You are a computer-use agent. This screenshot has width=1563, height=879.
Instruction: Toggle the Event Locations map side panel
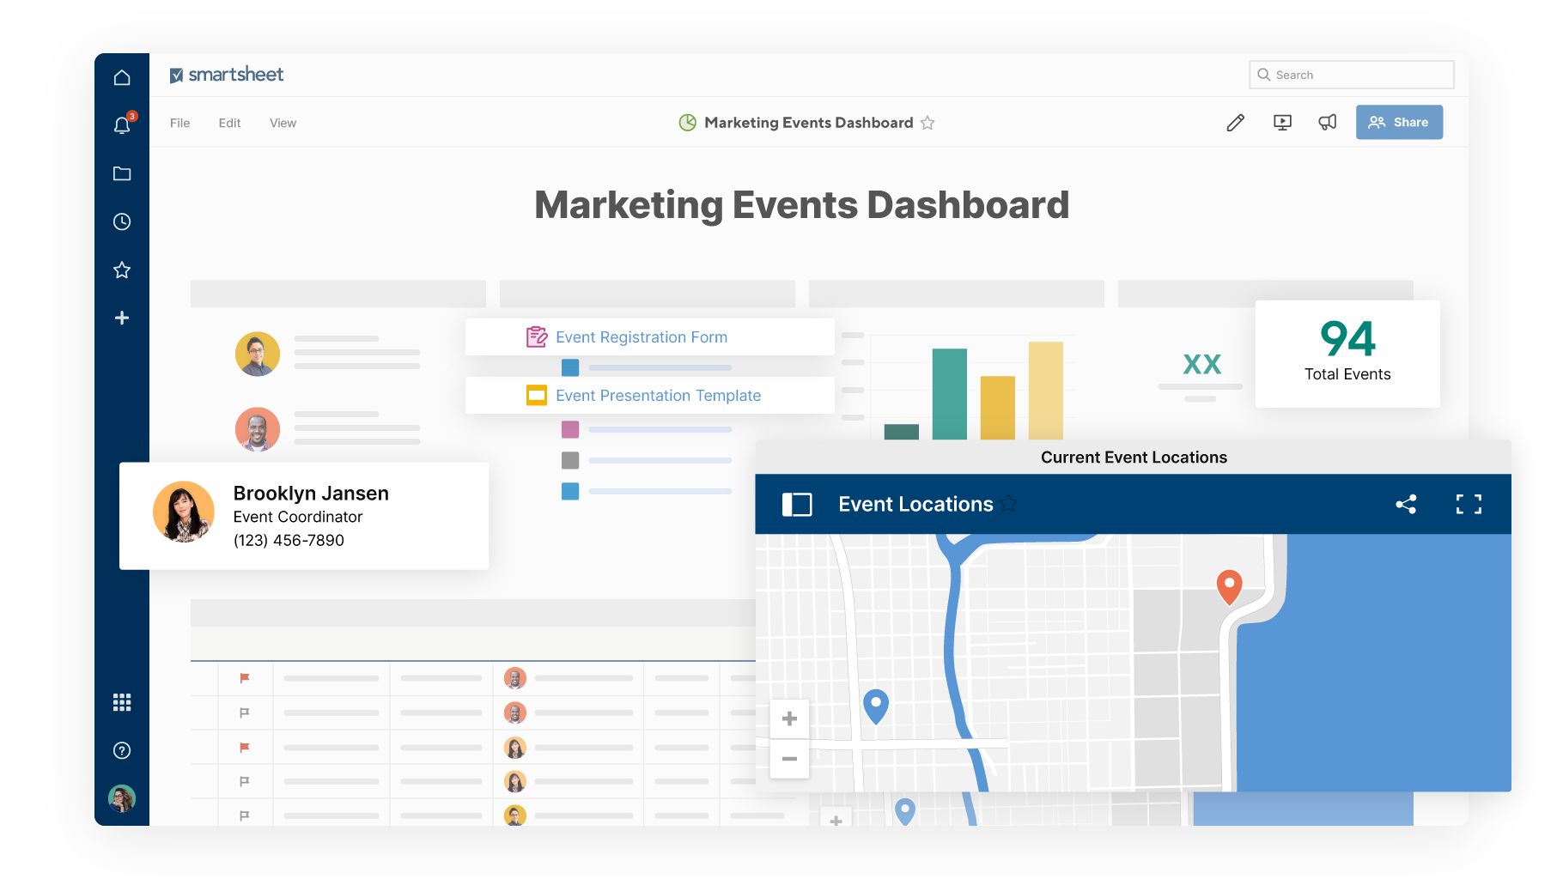pyautogui.click(x=796, y=504)
